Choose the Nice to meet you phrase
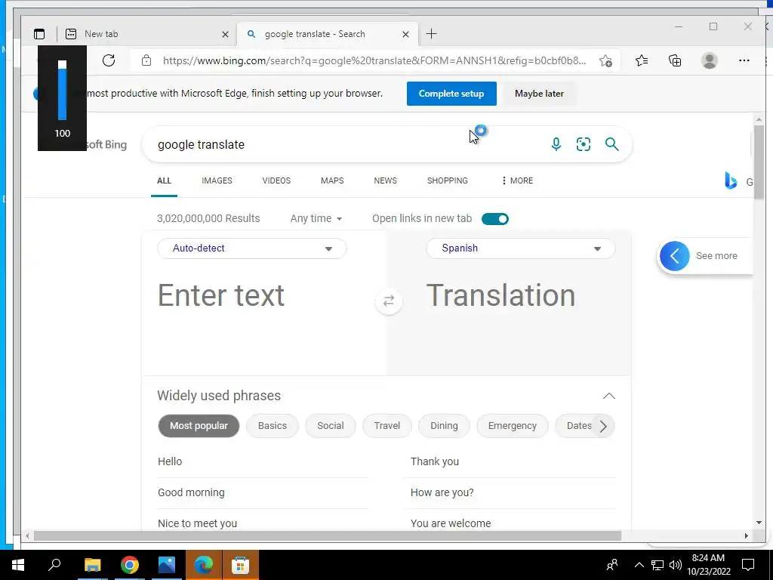 pyautogui.click(x=197, y=524)
